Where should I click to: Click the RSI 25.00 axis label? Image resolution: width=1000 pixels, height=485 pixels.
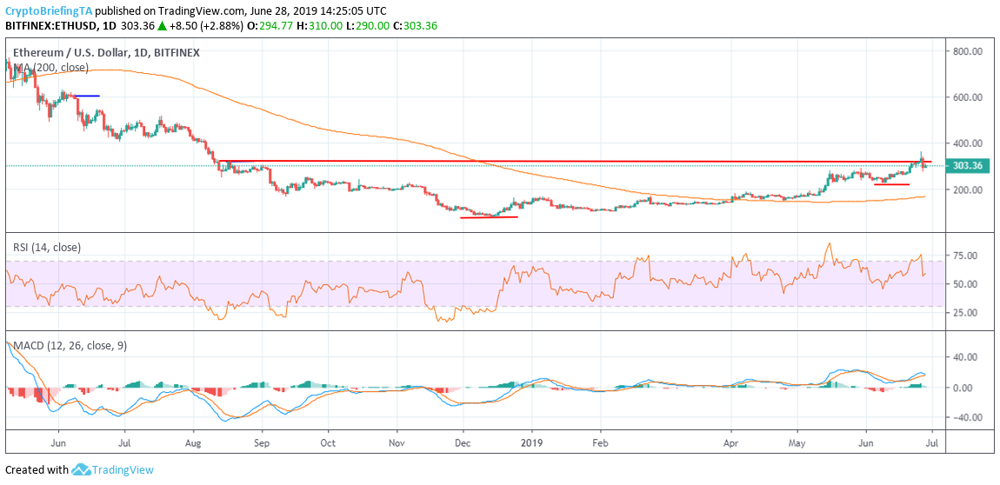coord(965,312)
